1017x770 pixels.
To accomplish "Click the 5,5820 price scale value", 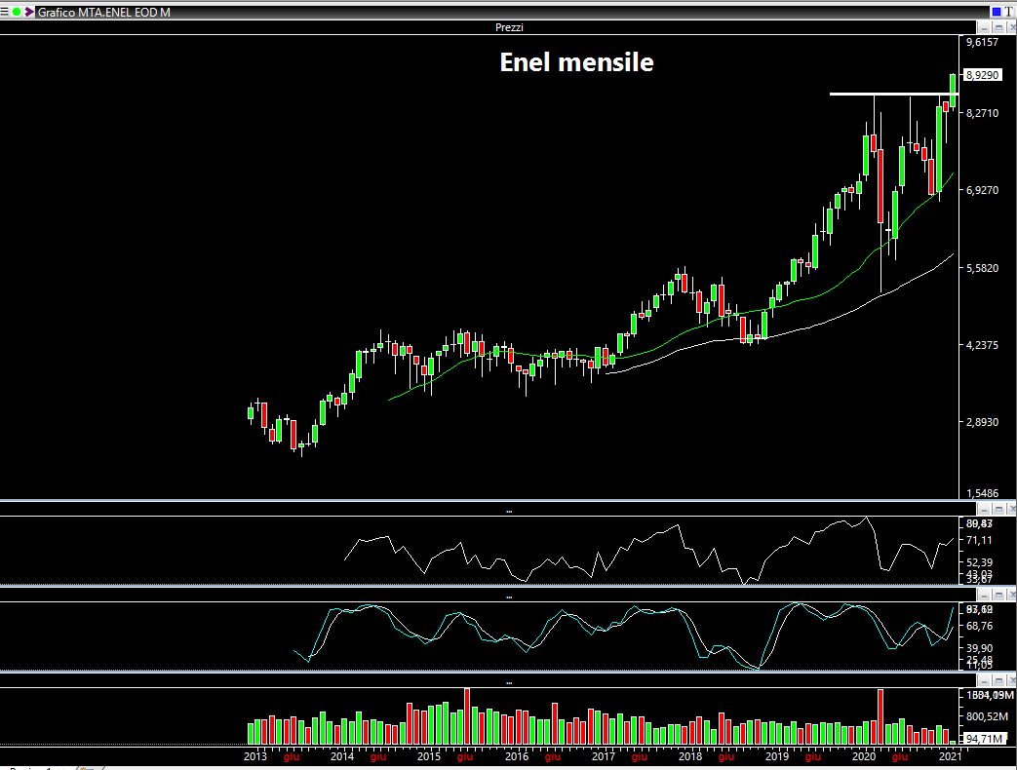I will [x=982, y=268].
